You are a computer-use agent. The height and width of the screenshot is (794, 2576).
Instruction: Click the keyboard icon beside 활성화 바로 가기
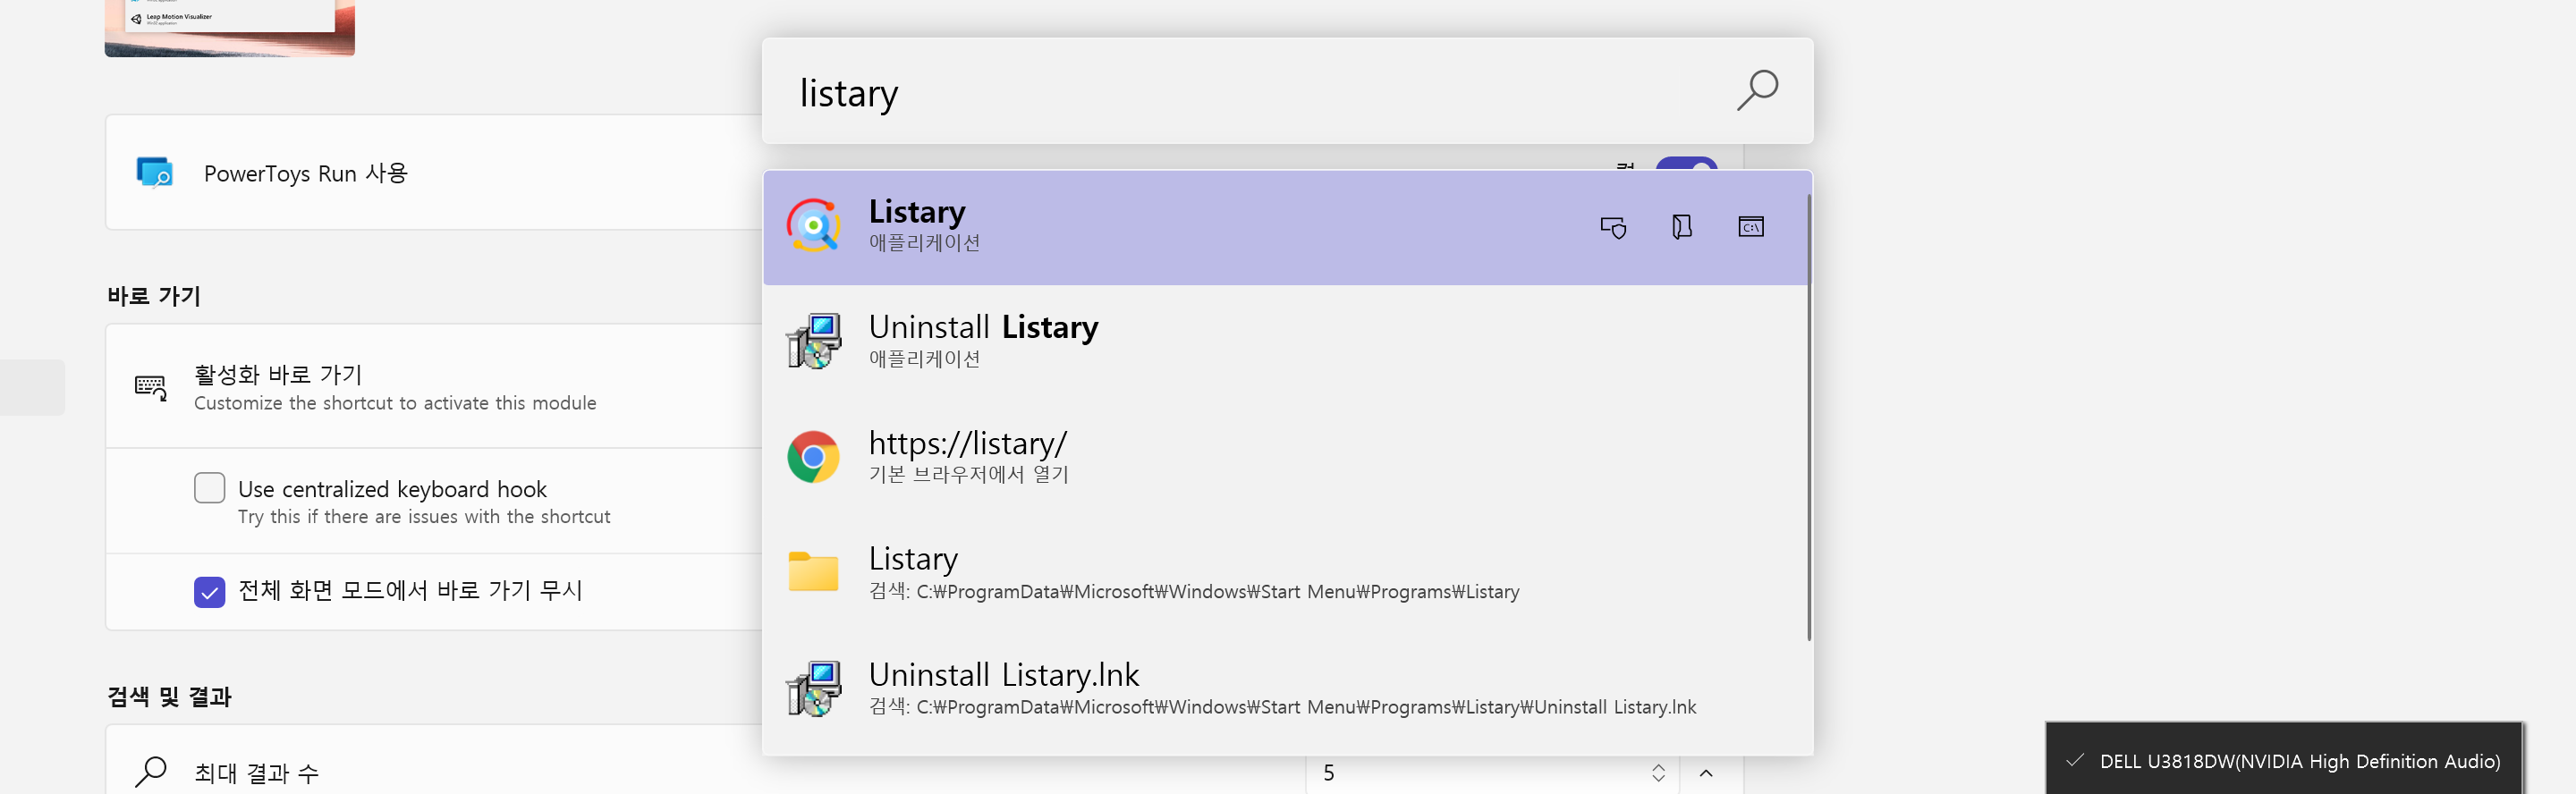click(151, 387)
